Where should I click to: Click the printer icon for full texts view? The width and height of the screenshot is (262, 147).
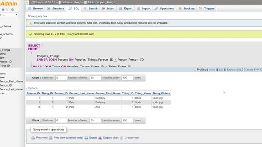coord(51,138)
